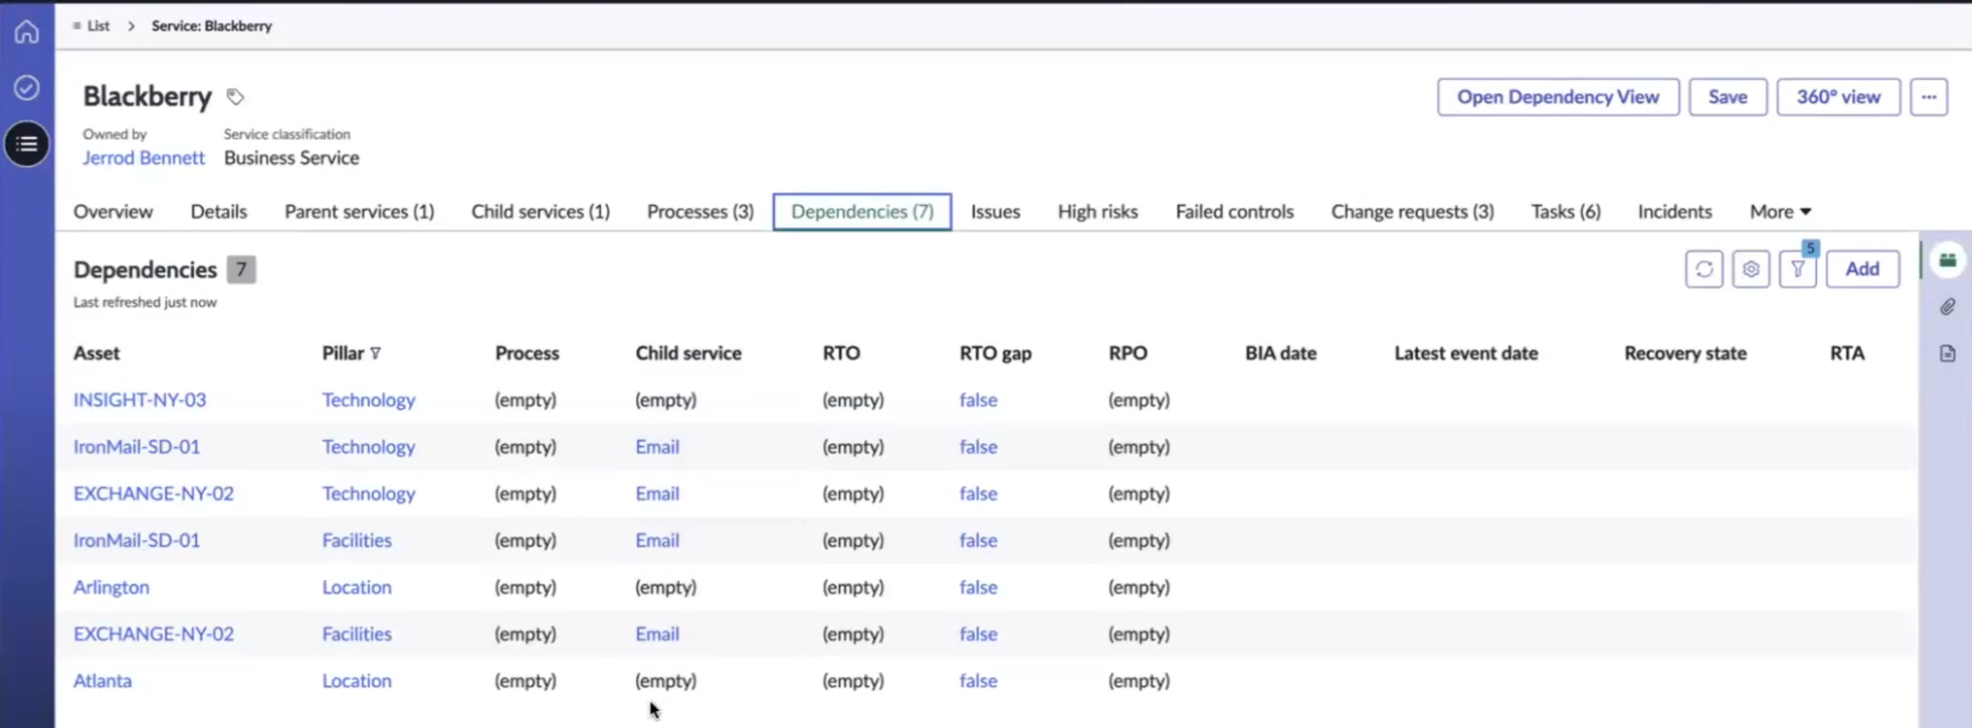Open the checkmark tasks icon in sidebar
Screen dimensions: 1972x728
click(x=27, y=87)
